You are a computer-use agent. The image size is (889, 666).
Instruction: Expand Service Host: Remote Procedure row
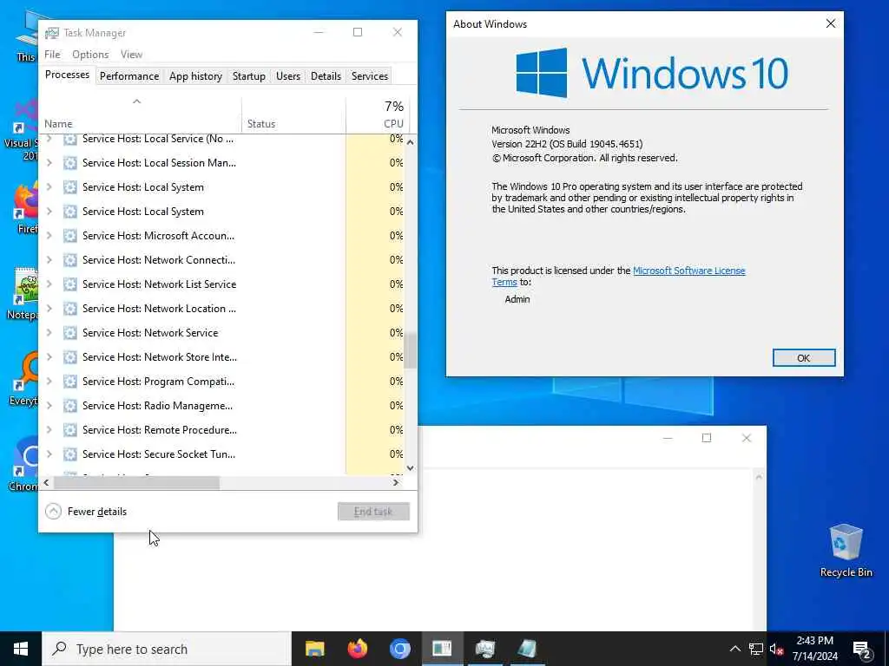click(x=49, y=430)
